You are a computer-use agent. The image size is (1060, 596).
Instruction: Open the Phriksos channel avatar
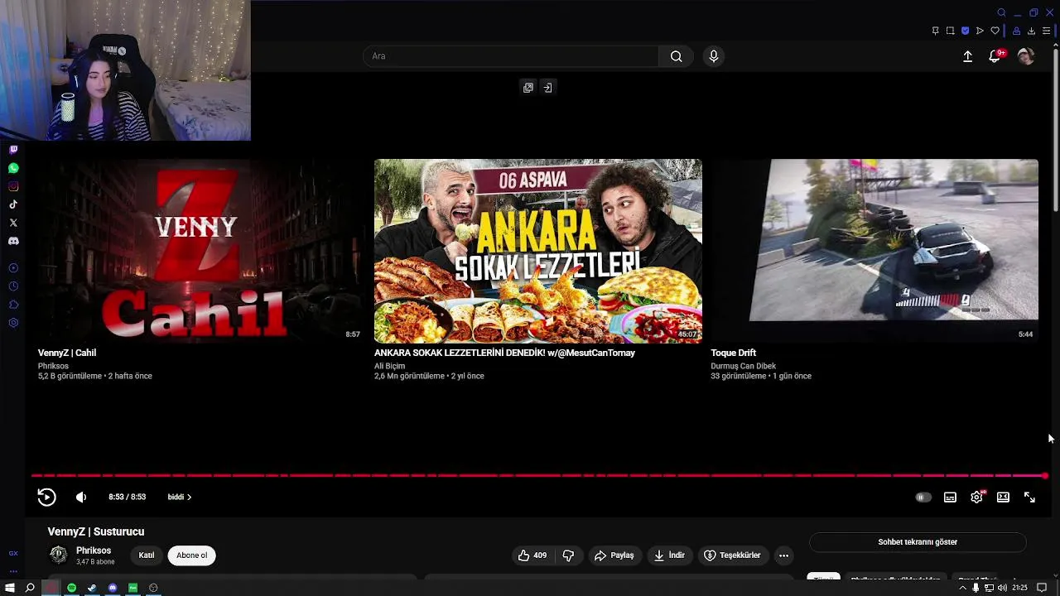[58, 555]
